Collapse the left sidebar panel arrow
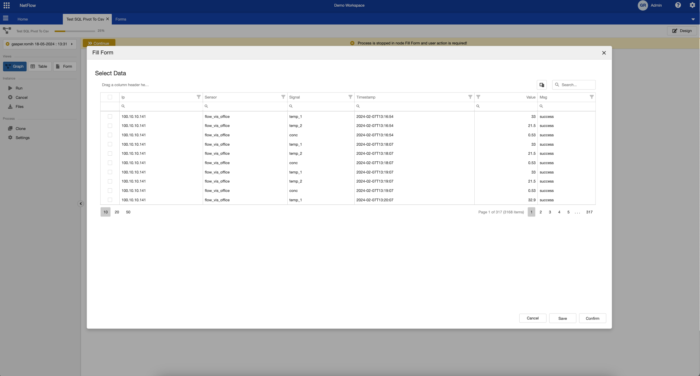The height and width of the screenshot is (376, 700). coord(81,204)
